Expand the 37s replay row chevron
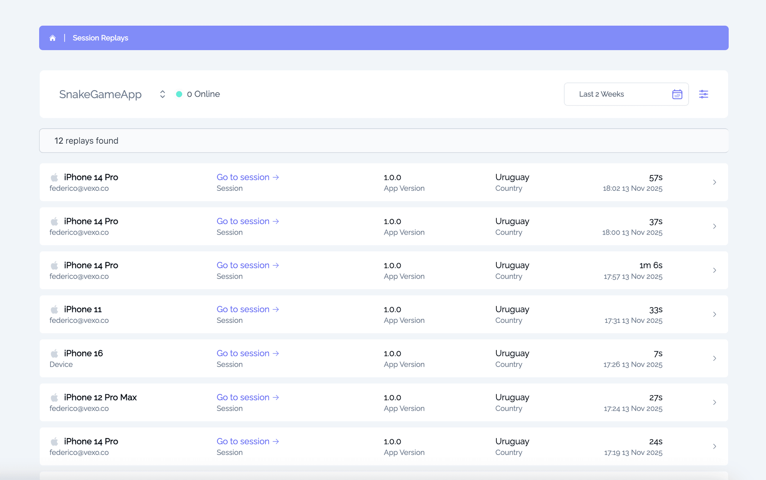 click(x=714, y=226)
